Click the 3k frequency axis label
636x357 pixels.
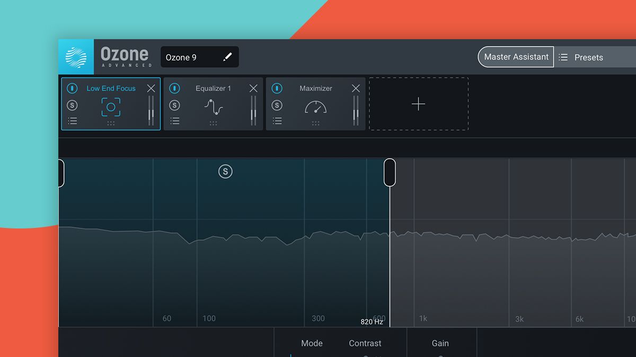[x=519, y=319]
